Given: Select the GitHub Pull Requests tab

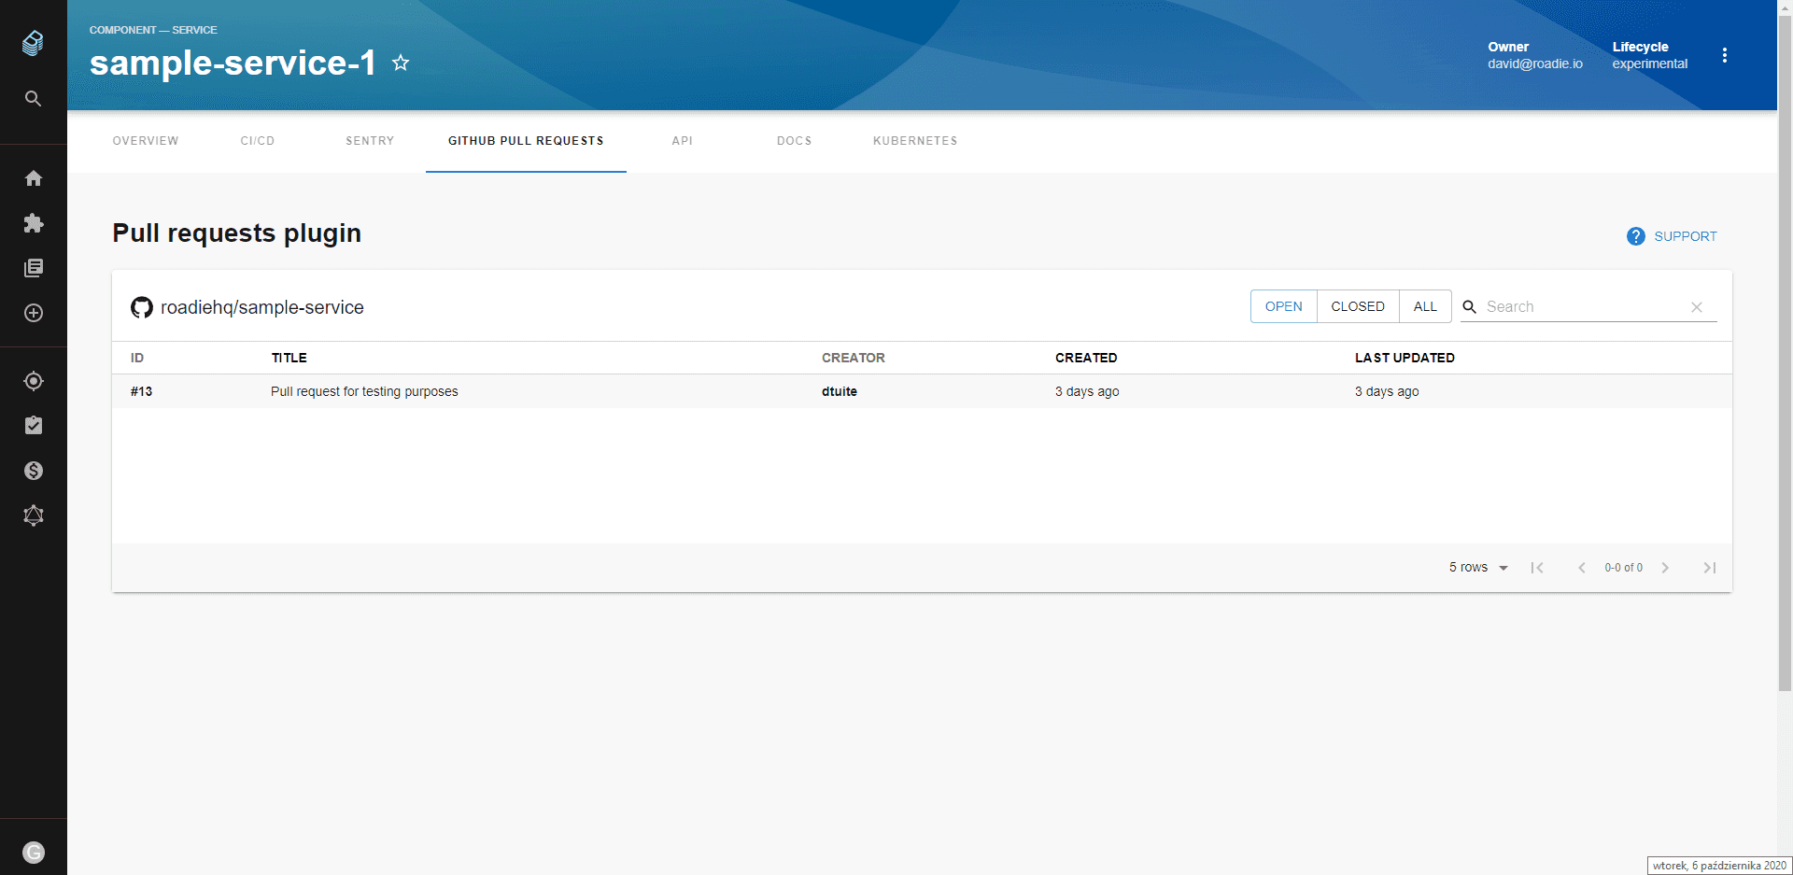Looking at the screenshot, I should click(526, 141).
